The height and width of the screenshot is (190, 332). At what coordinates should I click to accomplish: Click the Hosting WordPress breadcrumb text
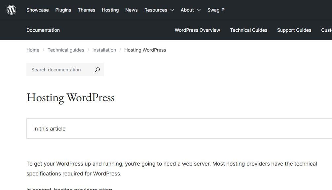(145, 50)
